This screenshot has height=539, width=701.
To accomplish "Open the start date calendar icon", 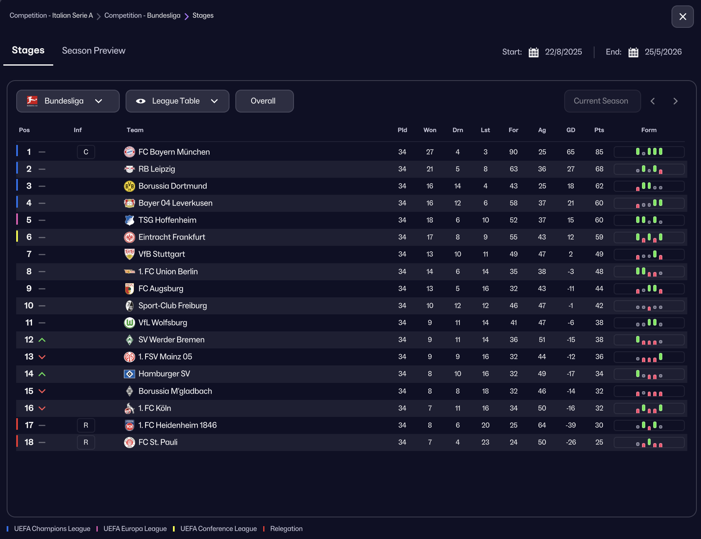I will [533, 52].
